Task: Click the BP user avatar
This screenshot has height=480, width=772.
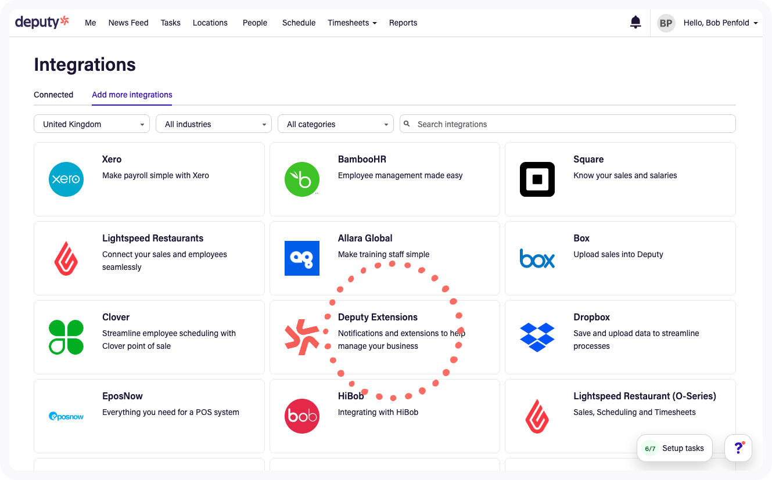Action: pos(666,23)
